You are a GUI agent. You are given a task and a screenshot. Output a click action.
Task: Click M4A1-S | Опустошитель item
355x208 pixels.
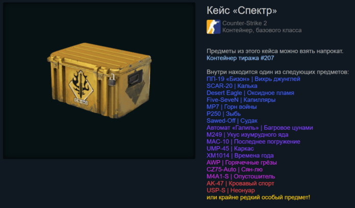click(x=241, y=176)
